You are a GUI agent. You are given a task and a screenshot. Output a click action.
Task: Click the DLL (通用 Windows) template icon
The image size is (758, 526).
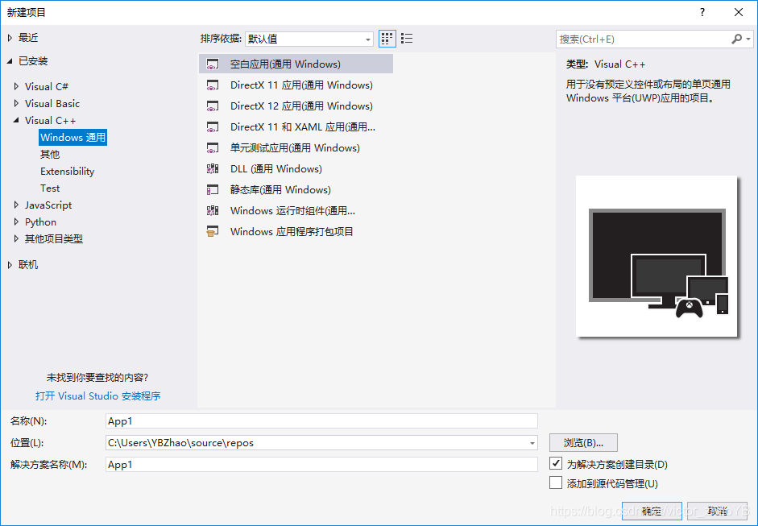pos(213,168)
